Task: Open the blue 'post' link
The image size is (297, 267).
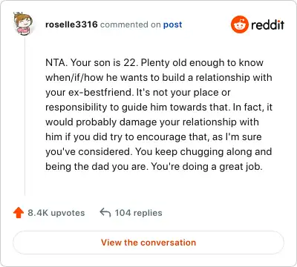Action: pyautogui.click(x=172, y=24)
